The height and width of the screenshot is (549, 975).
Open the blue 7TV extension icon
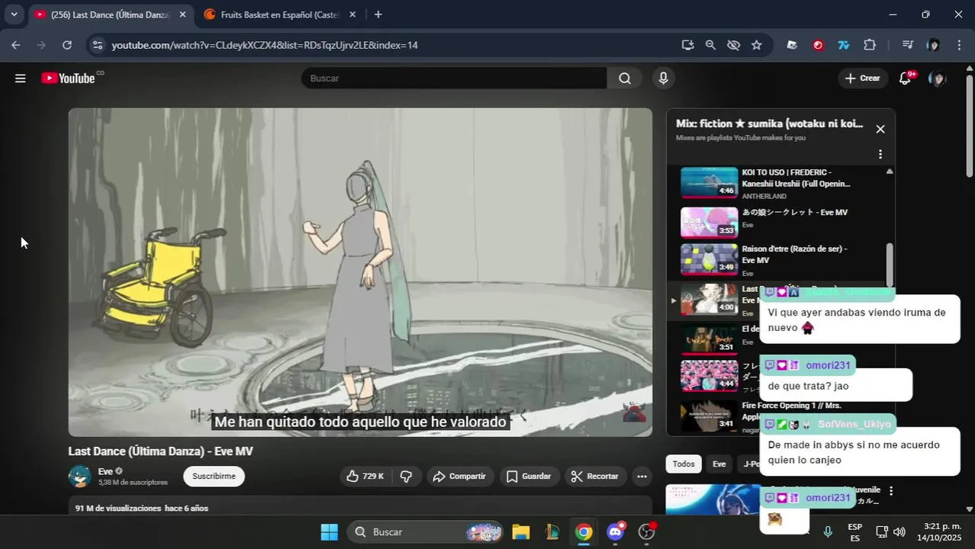844,45
